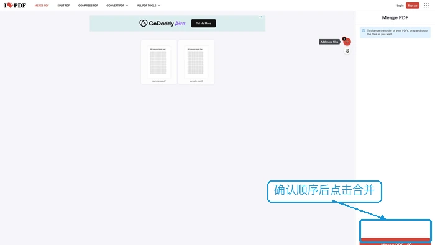This screenshot has height=245, width=435.
Task: Click the red Merge PDF button
Action: click(x=395, y=241)
